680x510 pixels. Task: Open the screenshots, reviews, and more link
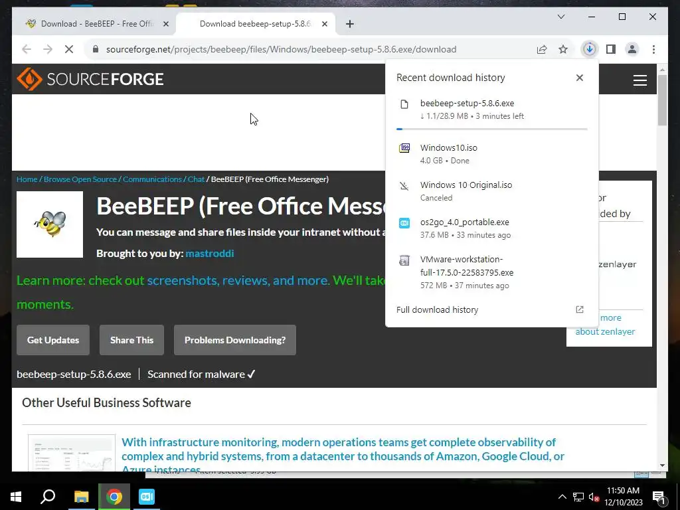pos(238,281)
